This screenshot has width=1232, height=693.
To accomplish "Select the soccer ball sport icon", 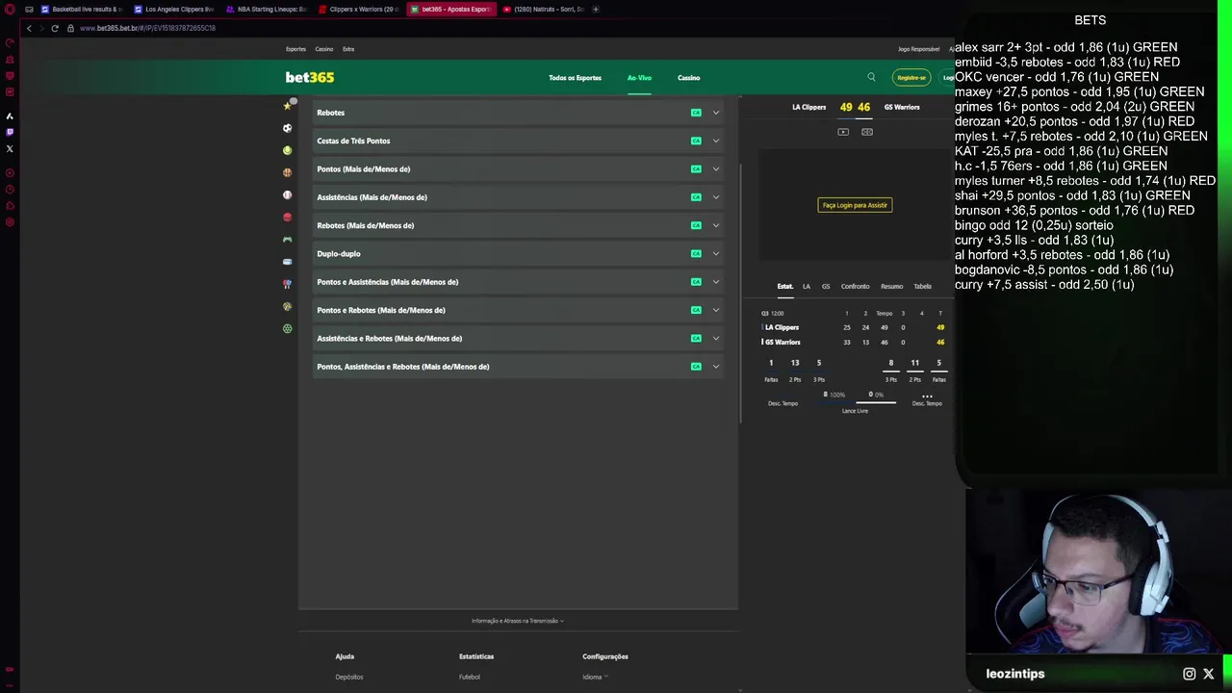I will (x=287, y=128).
